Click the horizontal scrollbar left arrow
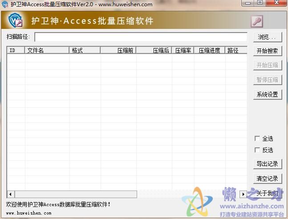 coord(11,194)
